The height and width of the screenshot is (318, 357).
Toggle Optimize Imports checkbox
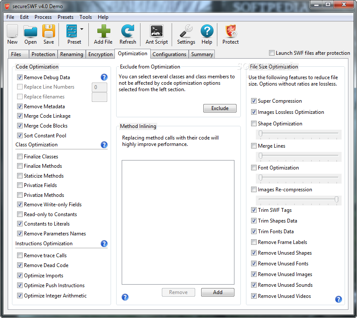[20, 275]
